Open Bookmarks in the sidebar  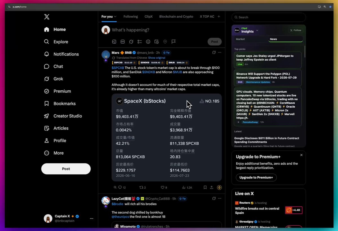pos(60,104)
